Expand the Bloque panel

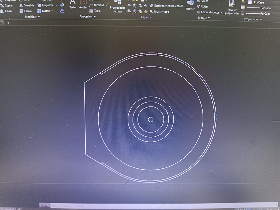(x=204, y=18)
